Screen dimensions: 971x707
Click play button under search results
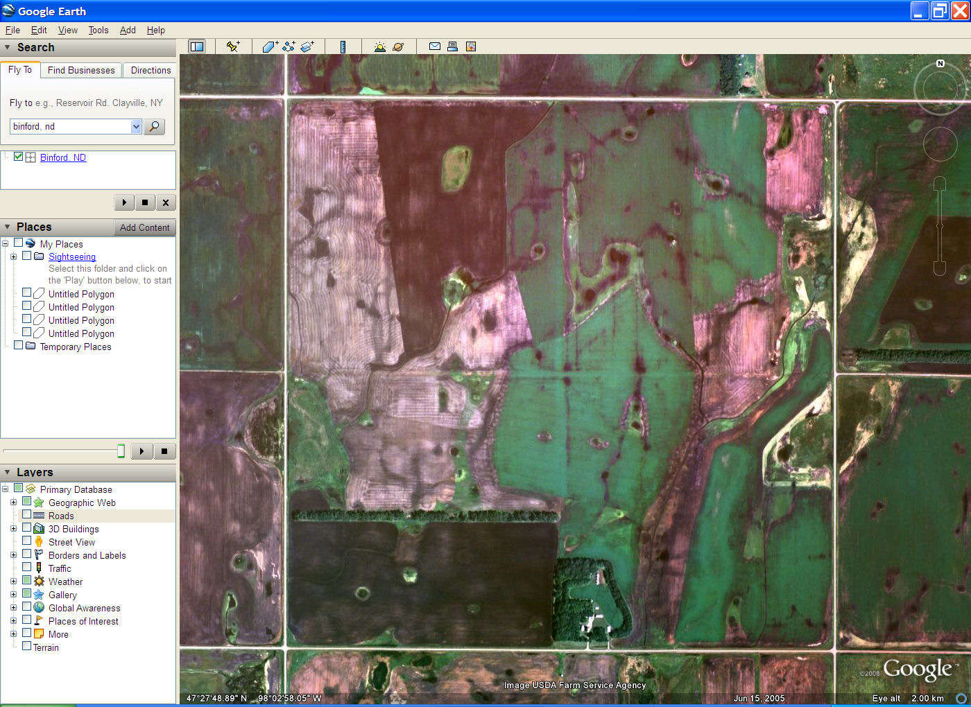coord(124,202)
